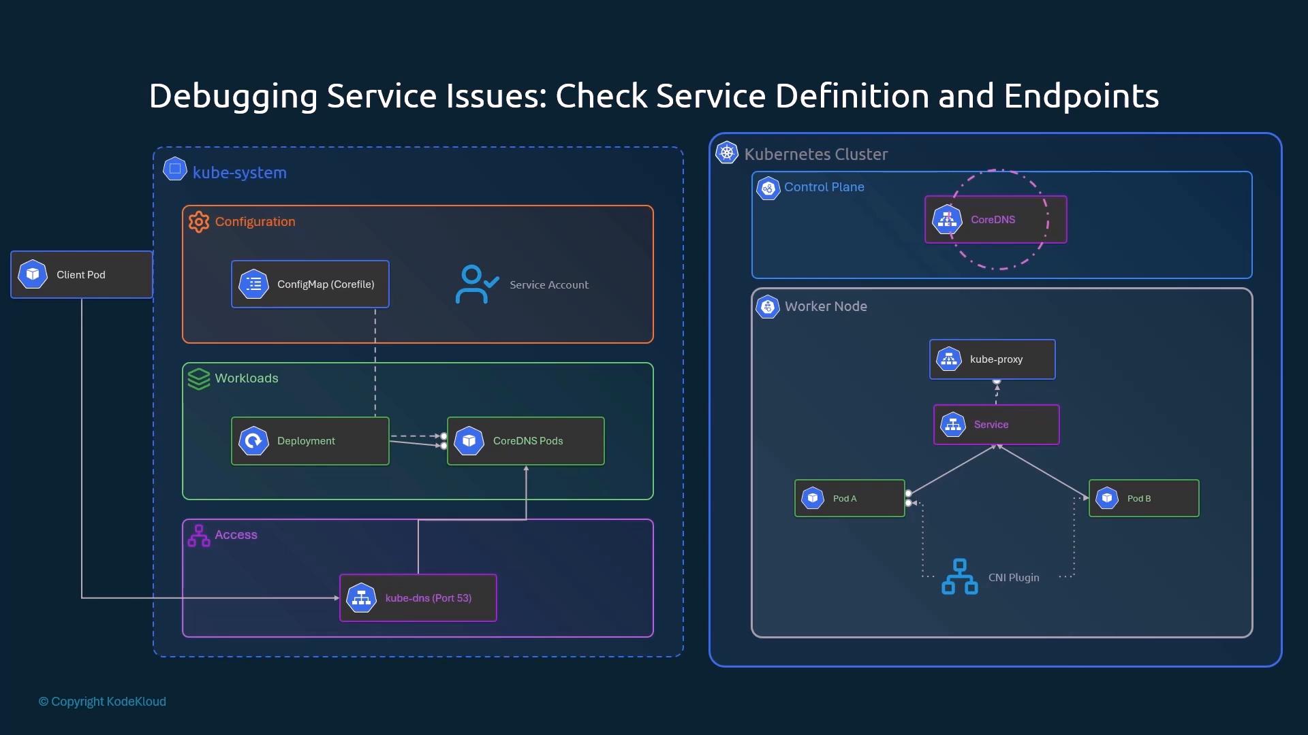Click the CoreDNS label in Control Plane
This screenshot has height=735, width=1308.
(x=993, y=220)
